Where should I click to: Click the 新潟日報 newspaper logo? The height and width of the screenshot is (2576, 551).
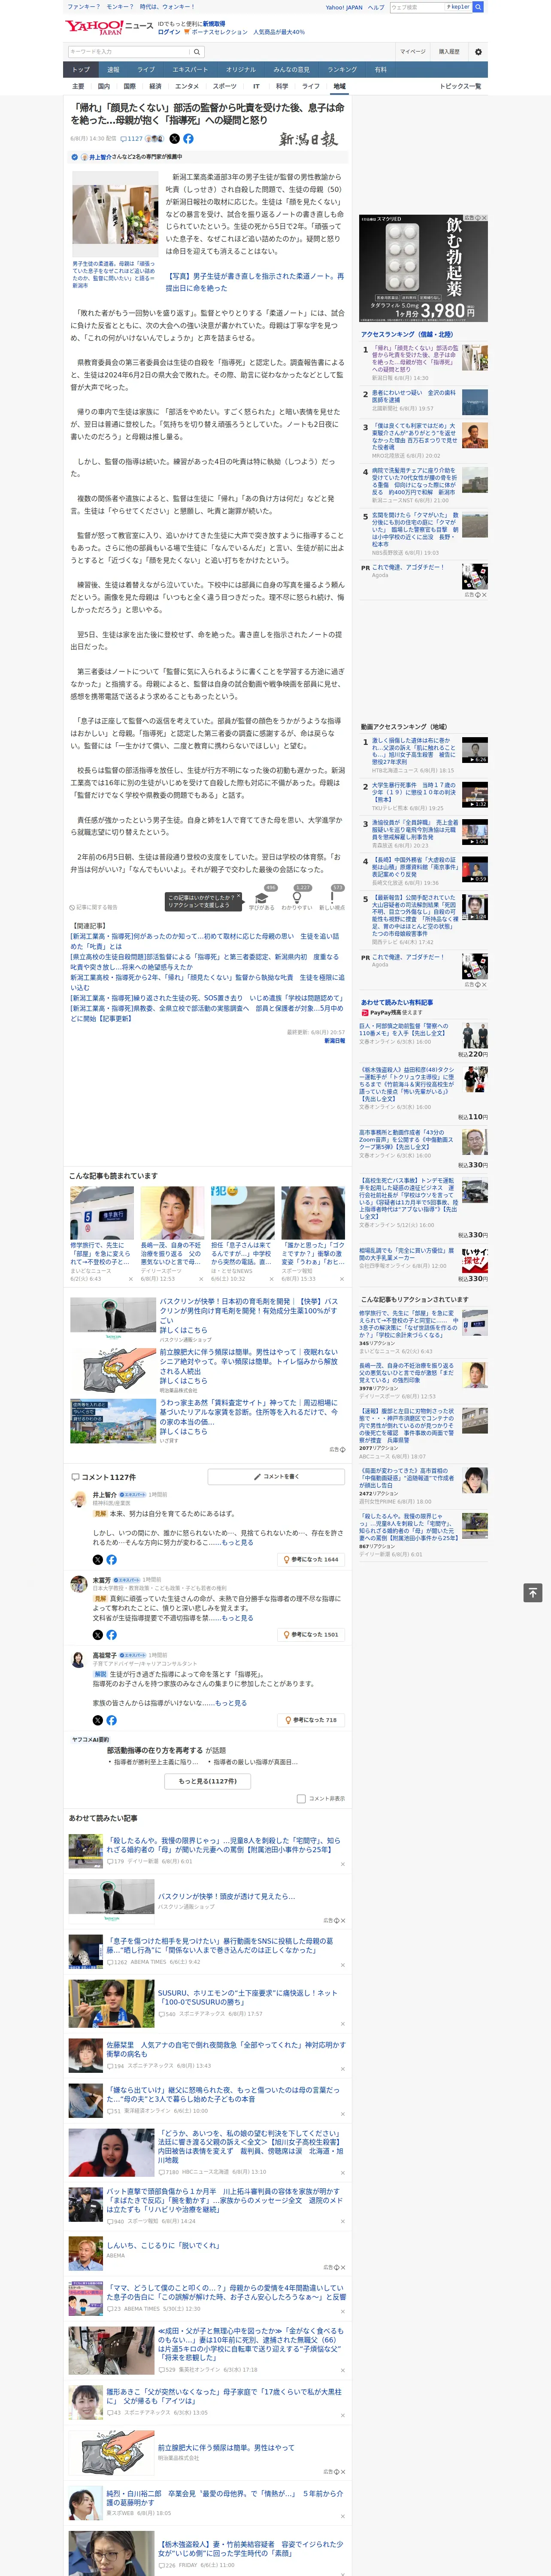click(x=308, y=139)
